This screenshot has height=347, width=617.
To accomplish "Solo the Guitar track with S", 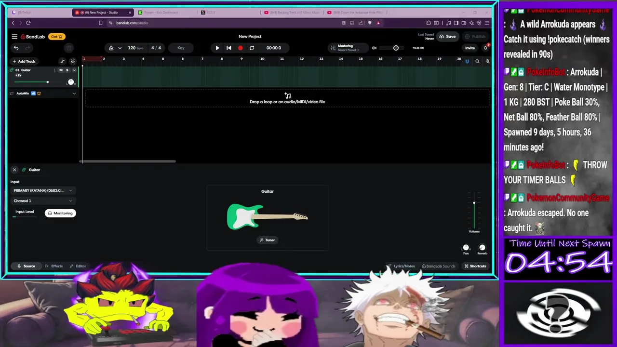I will pos(67,70).
